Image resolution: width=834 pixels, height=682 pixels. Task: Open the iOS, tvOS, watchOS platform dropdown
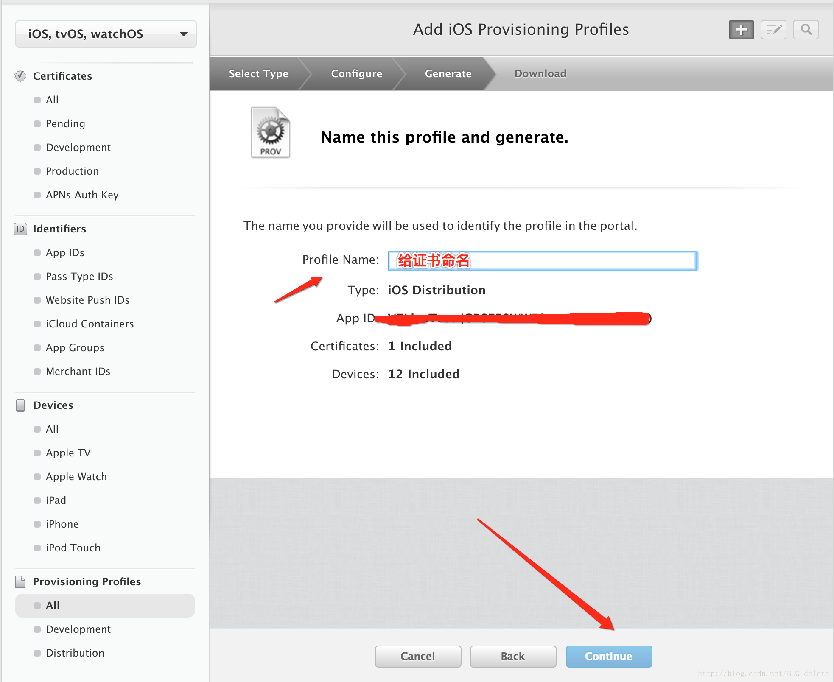tap(106, 34)
